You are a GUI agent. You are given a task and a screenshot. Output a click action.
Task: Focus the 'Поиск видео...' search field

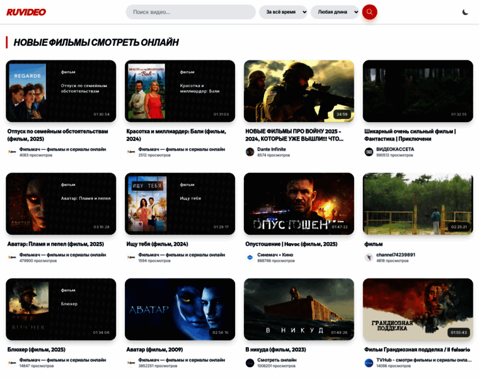coord(190,12)
